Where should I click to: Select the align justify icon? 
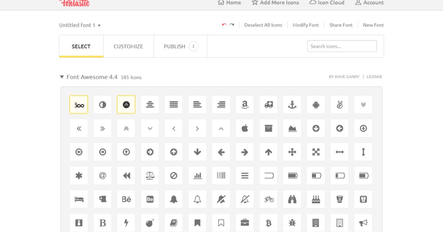[x=174, y=105]
